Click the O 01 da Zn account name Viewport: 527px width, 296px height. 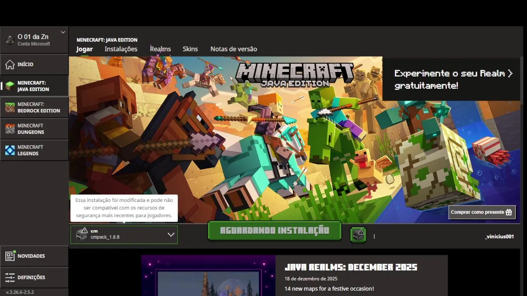(33, 37)
